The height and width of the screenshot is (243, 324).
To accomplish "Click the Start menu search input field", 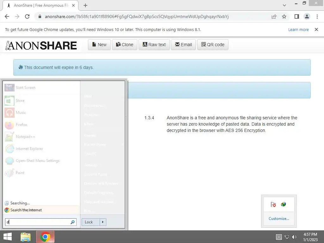I will coord(41,222).
